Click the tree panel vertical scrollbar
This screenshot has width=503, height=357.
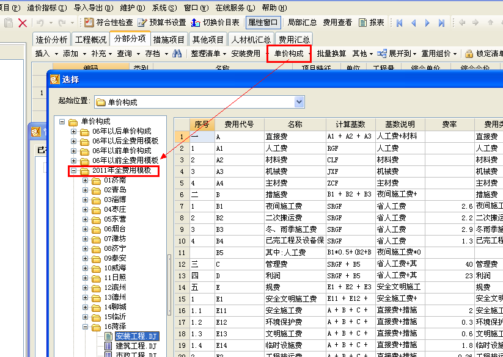pyautogui.click(x=169, y=285)
